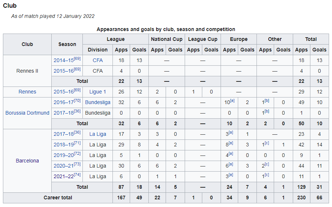332x207 pixels.
Task: Click the CFA division link
Action: tap(97, 60)
